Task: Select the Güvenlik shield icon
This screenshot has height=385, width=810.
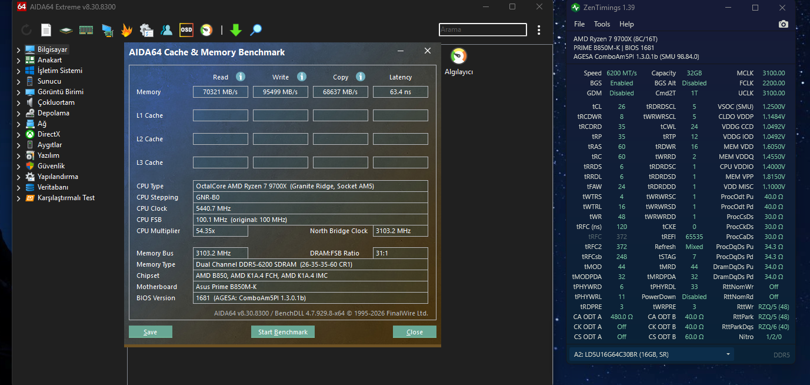Action: coord(30,166)
